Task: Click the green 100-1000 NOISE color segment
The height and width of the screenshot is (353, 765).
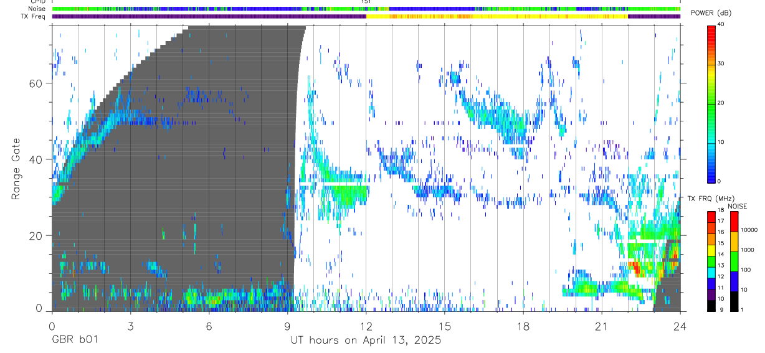Action: click(734, 261)
